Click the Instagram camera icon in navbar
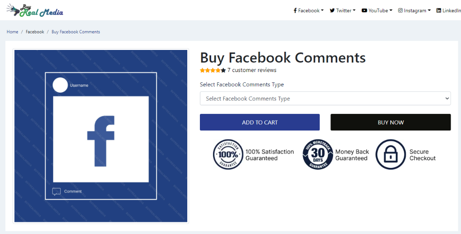Viewport: 461px width, 234px height. pyautogui.click(x=400, y=10)
